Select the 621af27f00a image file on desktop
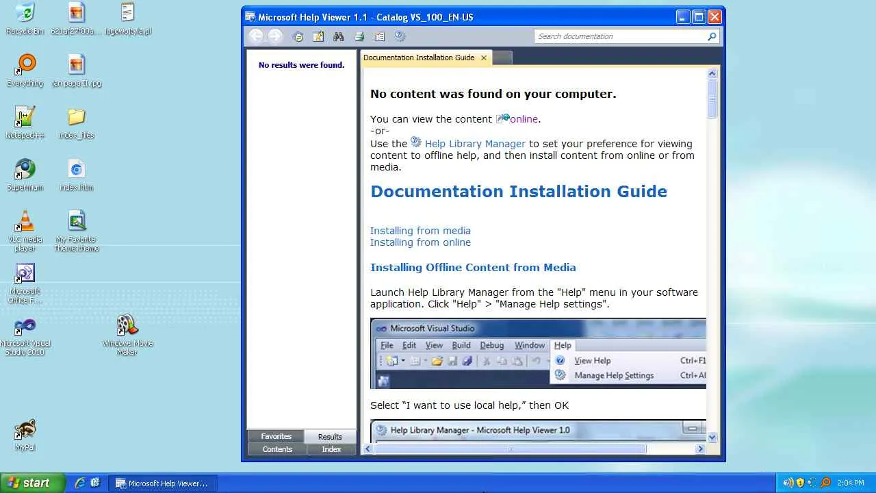 point(77,19)
